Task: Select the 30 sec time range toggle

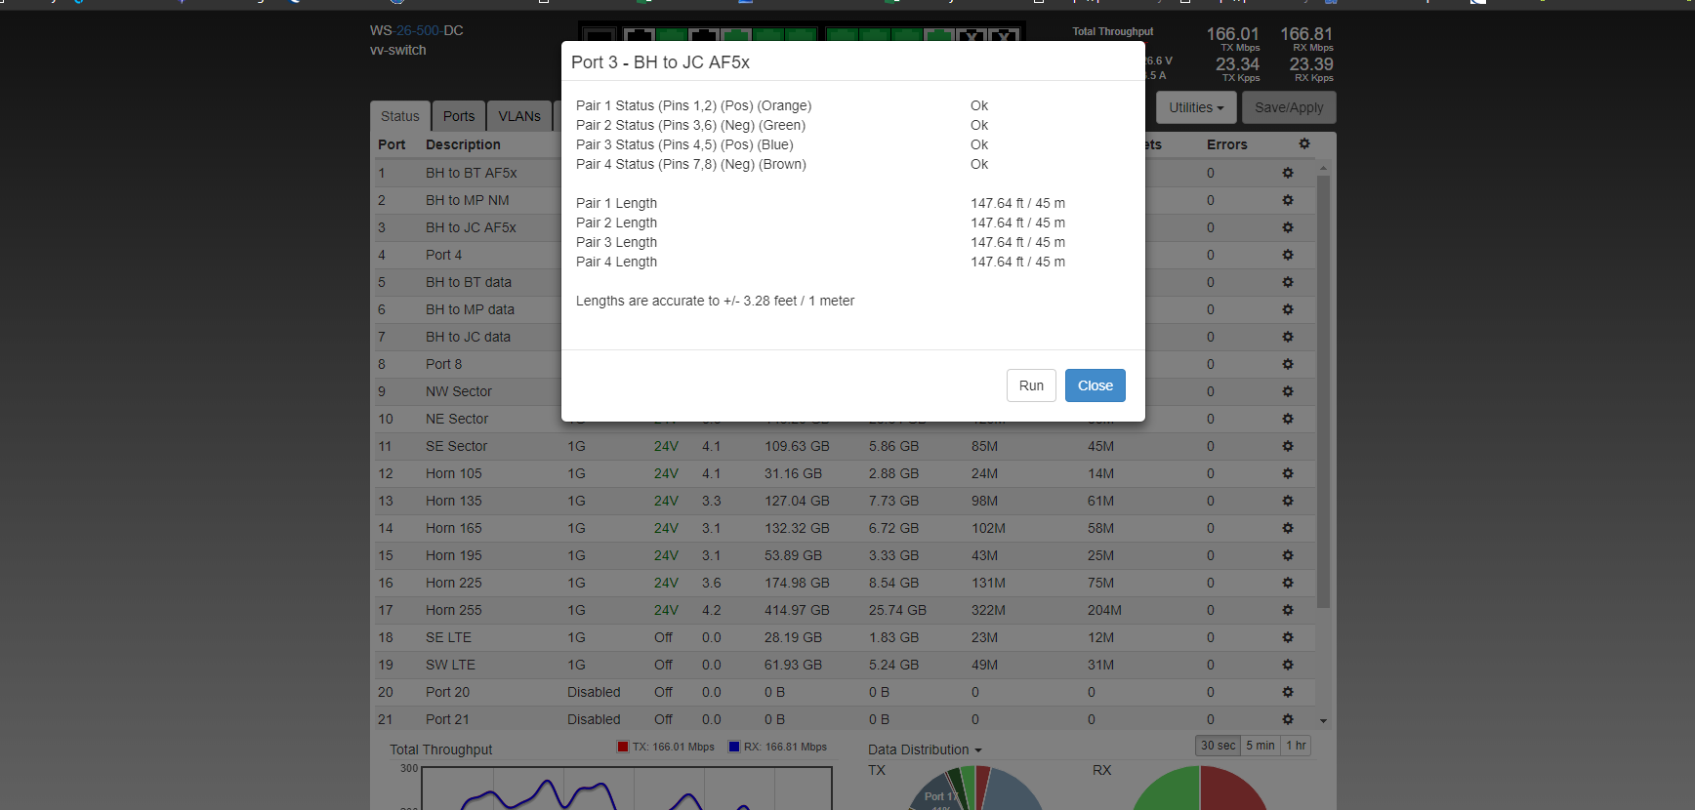Action: (1218, 746)
